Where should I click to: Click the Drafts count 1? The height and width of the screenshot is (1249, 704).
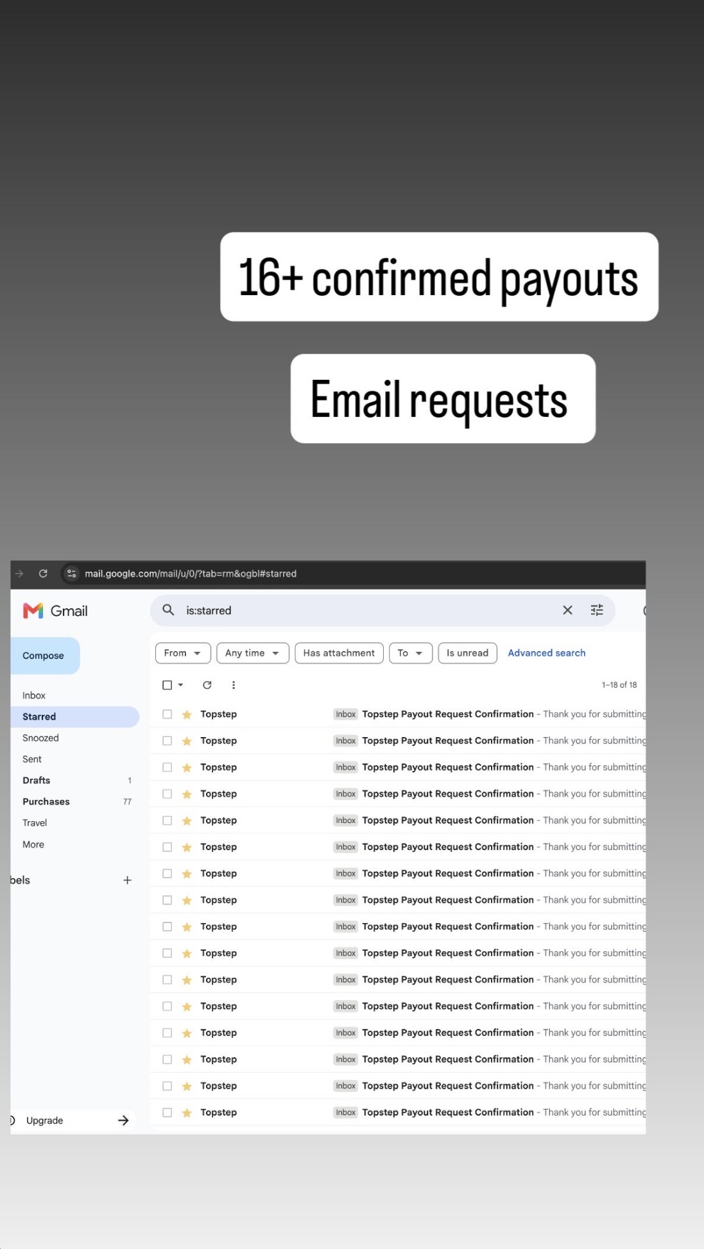(130, 781)
